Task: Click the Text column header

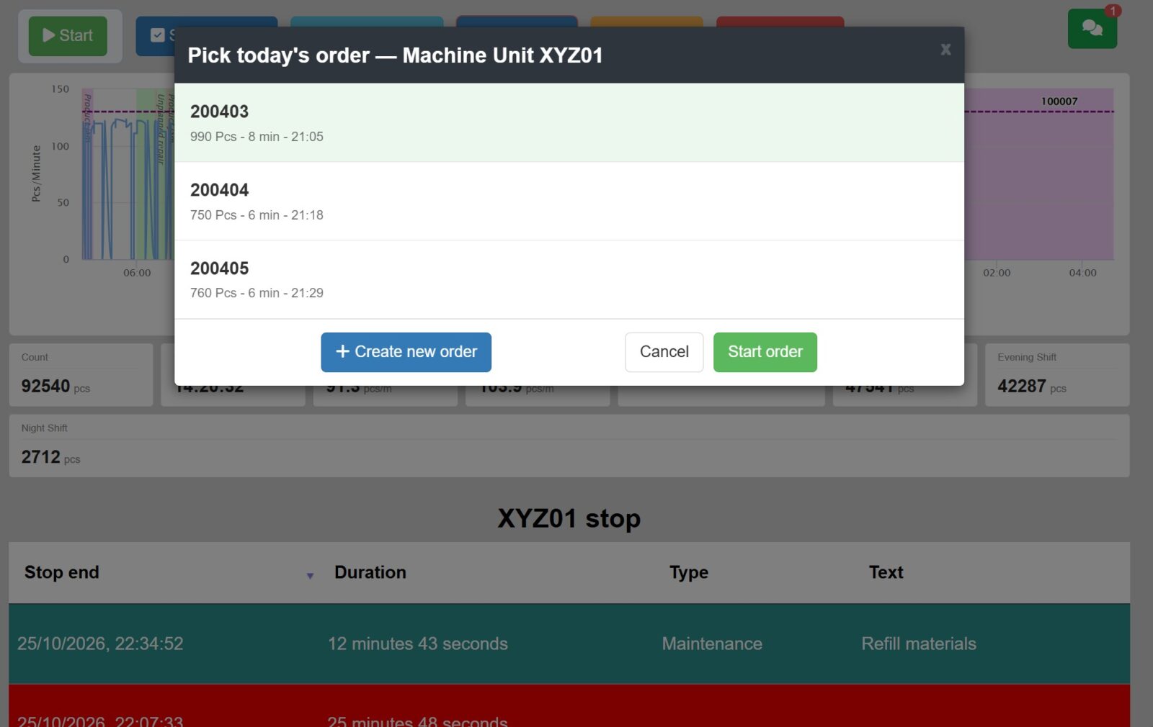Action: click(x=886, y=572)
